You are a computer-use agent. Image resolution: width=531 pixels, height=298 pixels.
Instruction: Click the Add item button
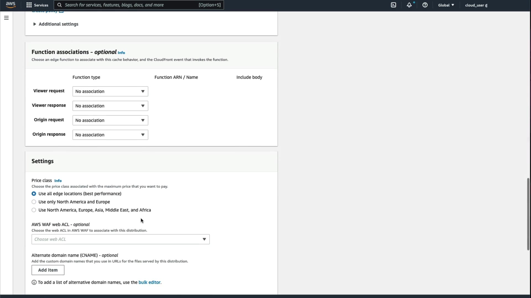click(48, 270)
